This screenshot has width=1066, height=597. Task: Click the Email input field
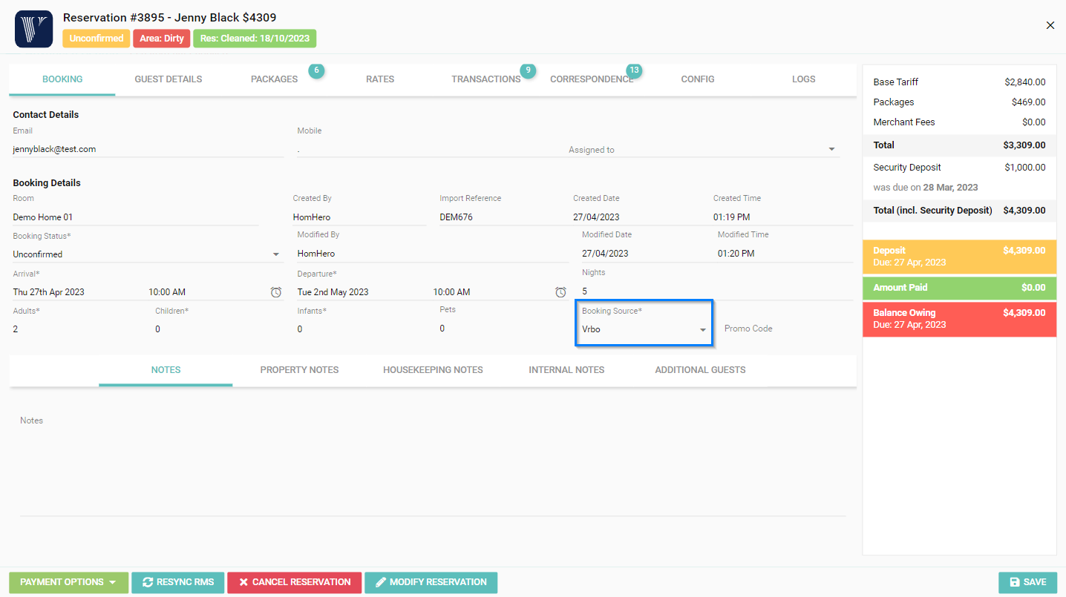pyautogui.click(x=147, y=149)
